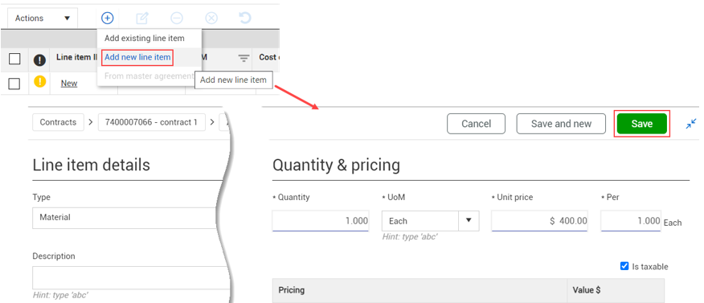Click the Line item column header
This screenshot has width=704, height=303.
click(76, 57)
